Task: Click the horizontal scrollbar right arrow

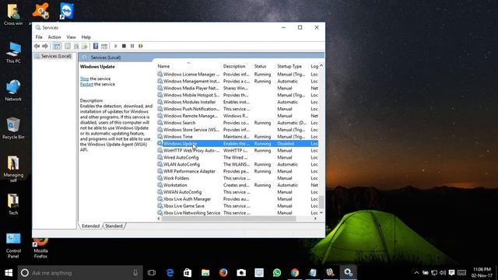Action: pos(315,219)
